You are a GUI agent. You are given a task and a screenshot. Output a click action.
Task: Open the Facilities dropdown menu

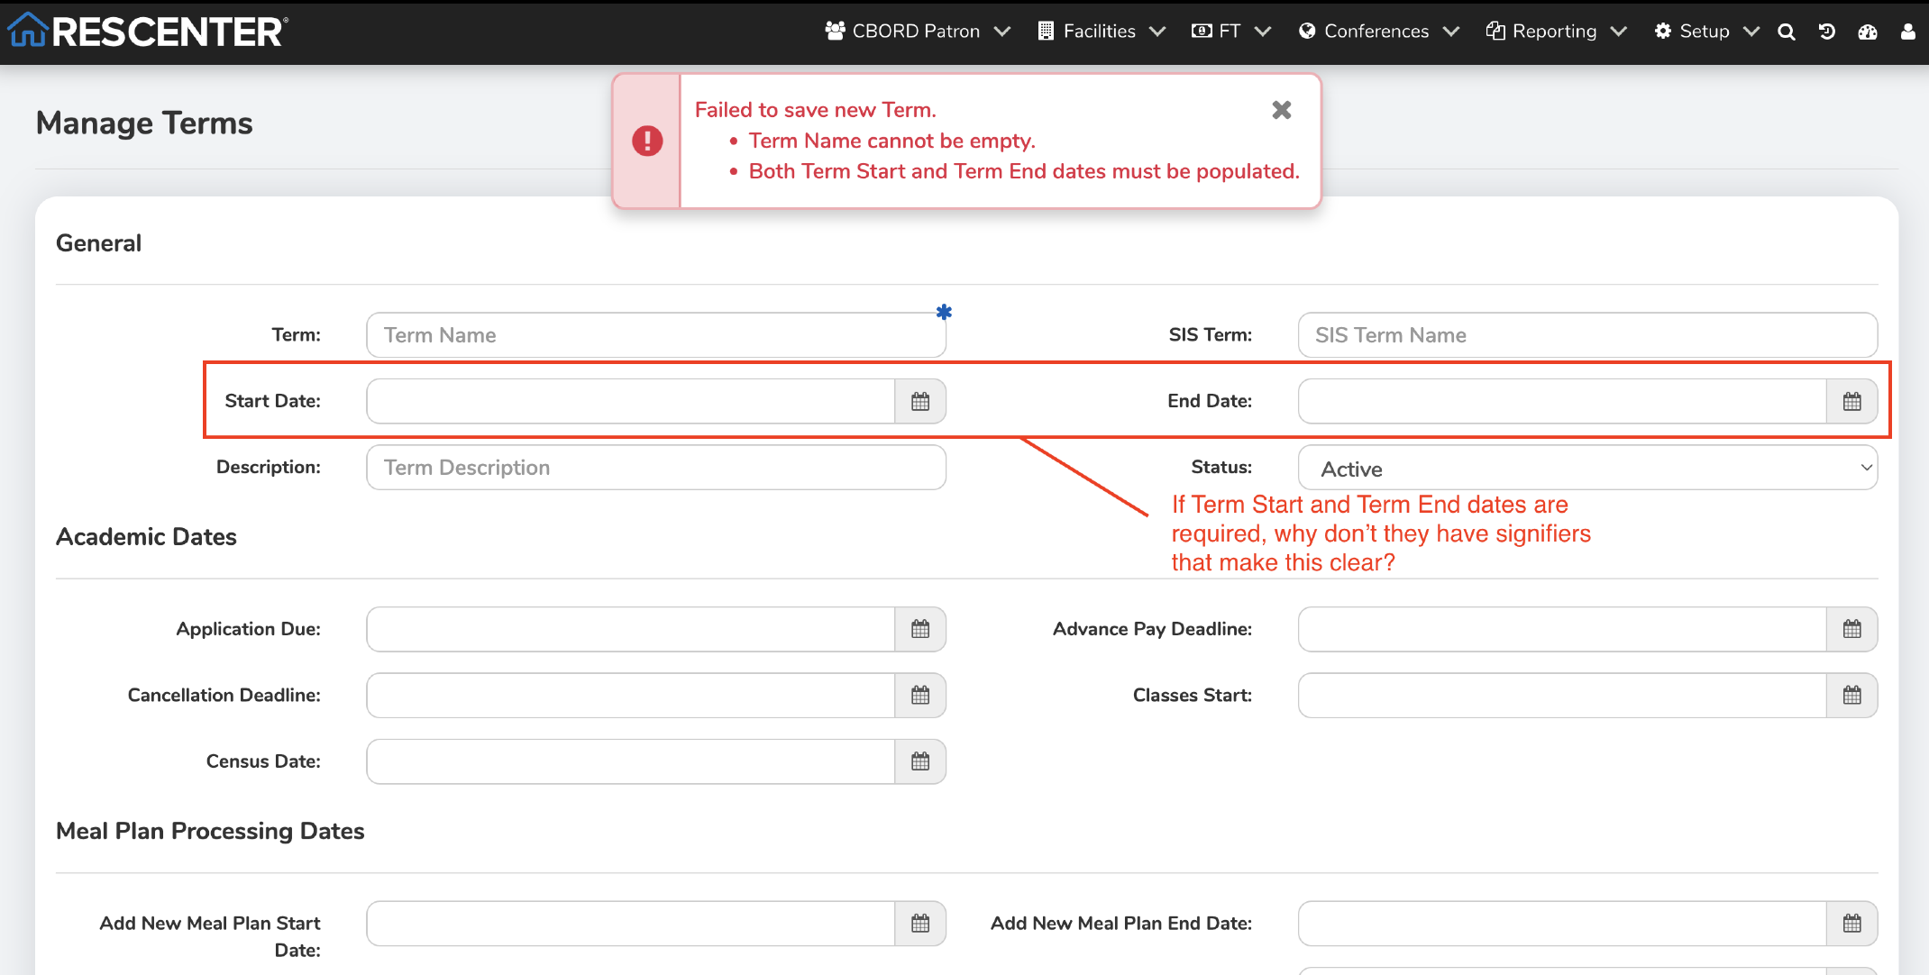click(1101, 32)
